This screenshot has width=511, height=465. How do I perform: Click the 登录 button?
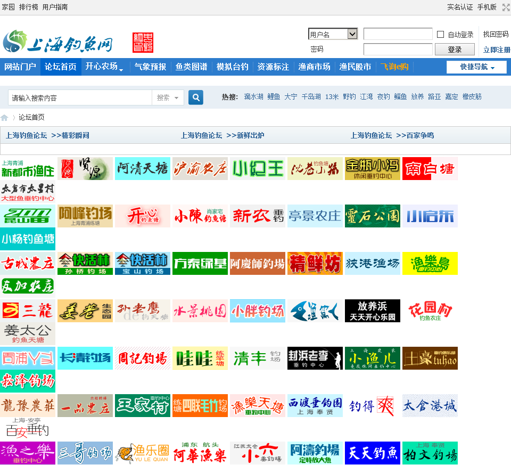(x=455, y=50)
